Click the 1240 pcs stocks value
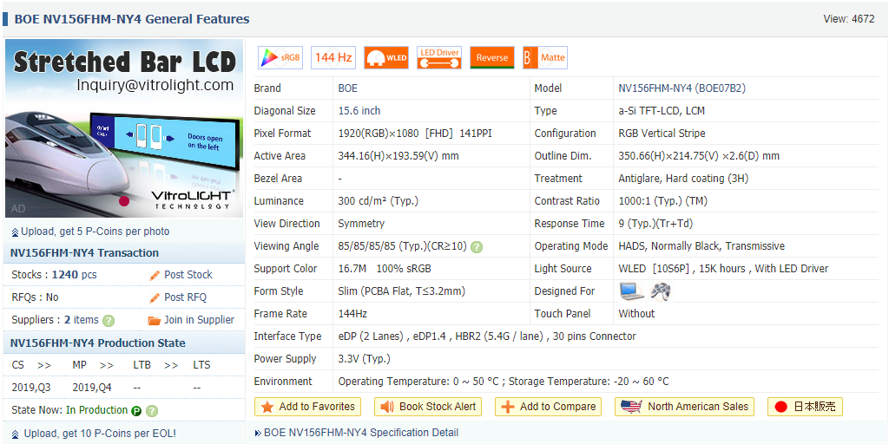This screenshot has width=889, height=444. 75,275
